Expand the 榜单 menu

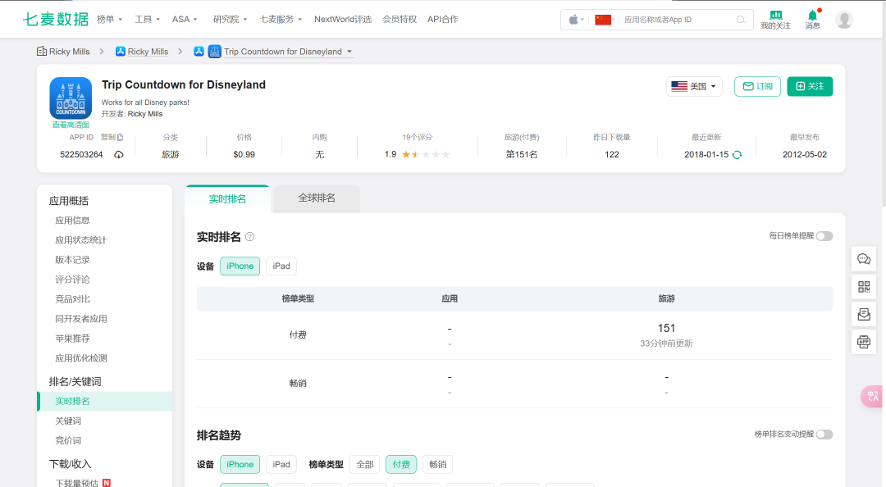(110, 19)
